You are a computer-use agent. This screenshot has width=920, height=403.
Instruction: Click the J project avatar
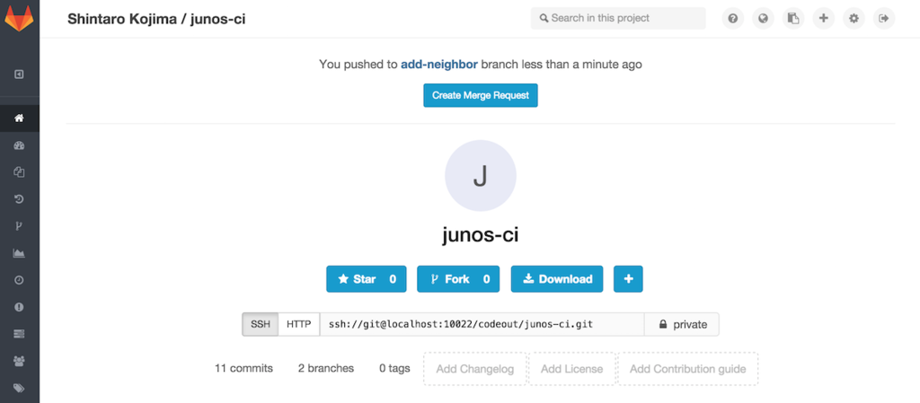[481, 175]
